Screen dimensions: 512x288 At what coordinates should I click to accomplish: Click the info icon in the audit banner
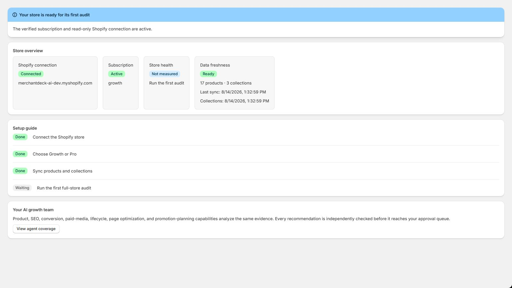point(15,15)
